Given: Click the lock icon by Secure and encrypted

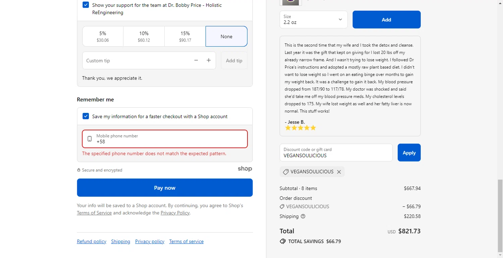Looking at the screenshot, I should [x=79, y=170].
